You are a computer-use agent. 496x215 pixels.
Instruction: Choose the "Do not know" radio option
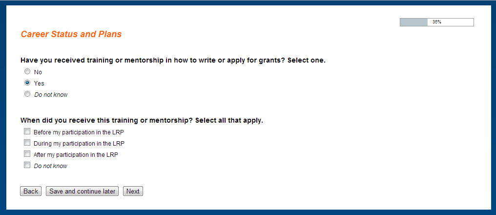point(27,94)
